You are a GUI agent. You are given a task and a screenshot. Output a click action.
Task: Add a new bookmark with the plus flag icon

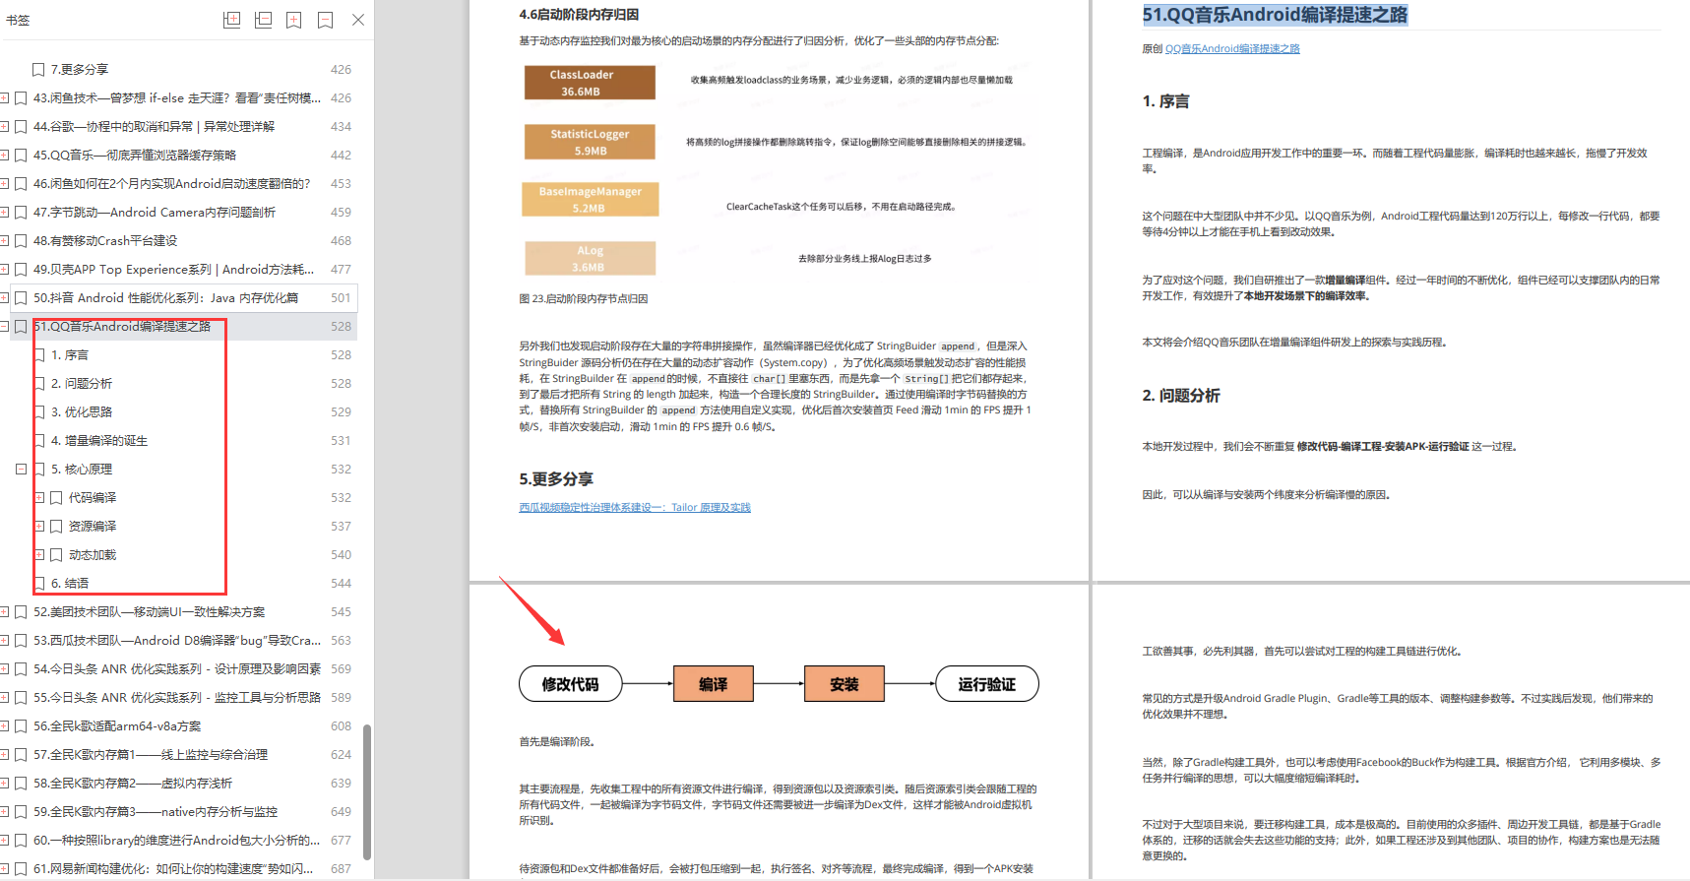click(294, 20)
